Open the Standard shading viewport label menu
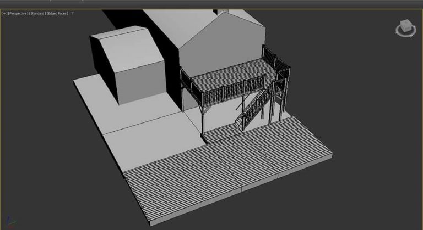This screenshot has height=230, width=423. [x=37, y=13]
